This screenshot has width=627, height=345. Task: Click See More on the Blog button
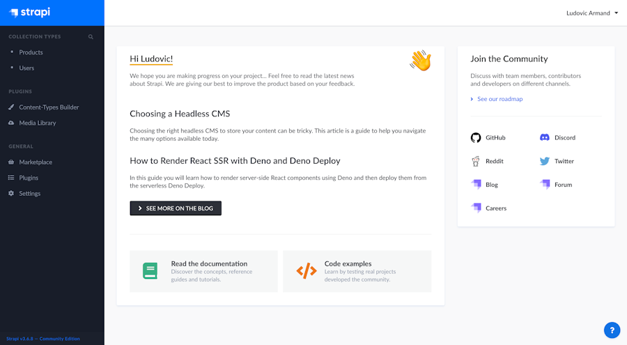176,208
